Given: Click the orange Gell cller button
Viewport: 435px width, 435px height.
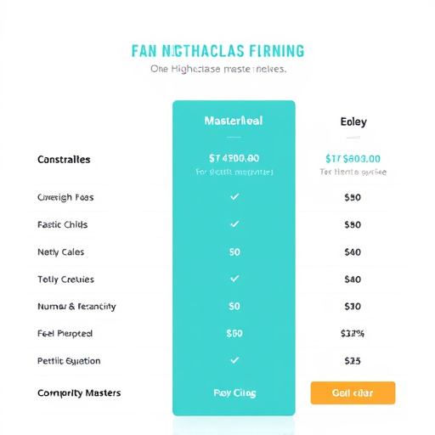Looking at the screenshot, I should point(353,393).
